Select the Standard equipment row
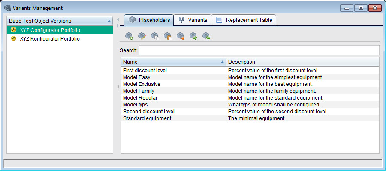The height and width of the screenshot is (171, 386). (x=250, y=118)
